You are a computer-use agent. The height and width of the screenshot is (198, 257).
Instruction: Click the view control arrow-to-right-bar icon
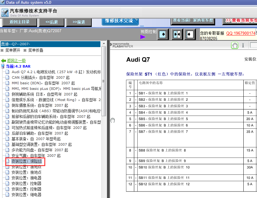[x=163, y=34]
